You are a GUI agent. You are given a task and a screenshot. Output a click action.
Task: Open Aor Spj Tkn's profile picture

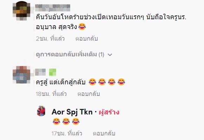click(x=41, y=111)
